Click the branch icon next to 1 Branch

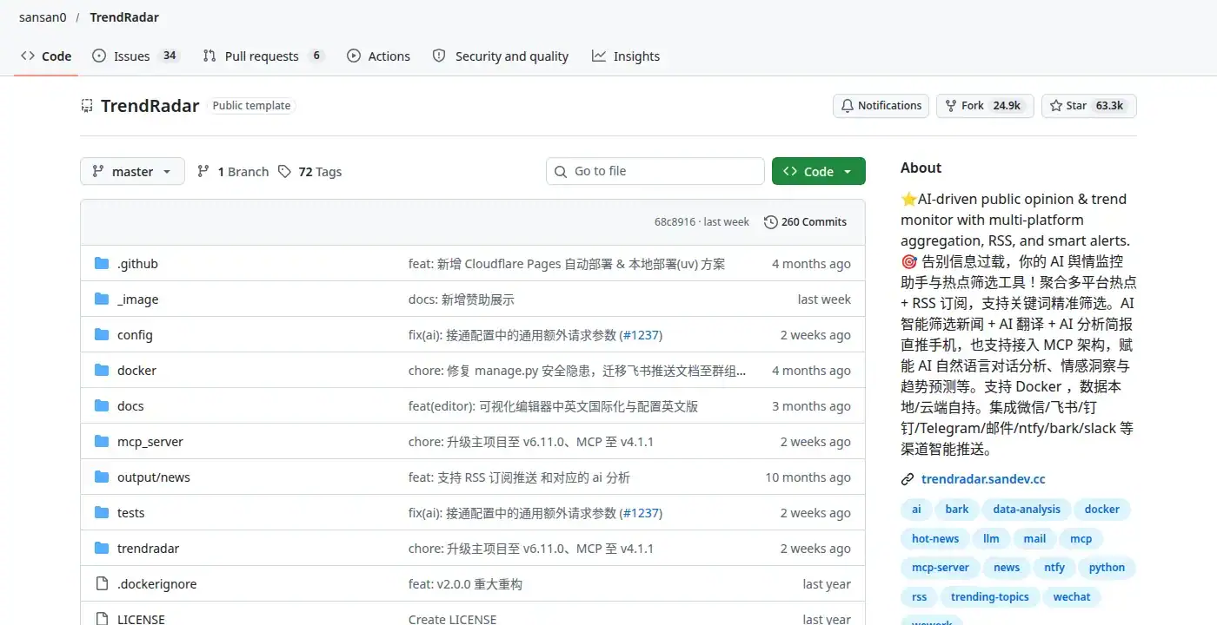(203, 172)
